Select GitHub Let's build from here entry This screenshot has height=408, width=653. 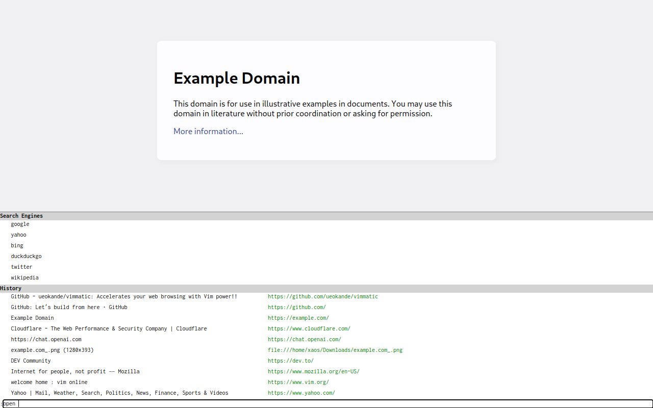point(69,308)
